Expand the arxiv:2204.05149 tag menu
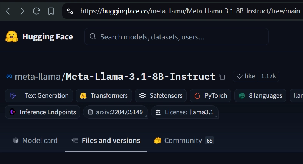 [116, 112]
